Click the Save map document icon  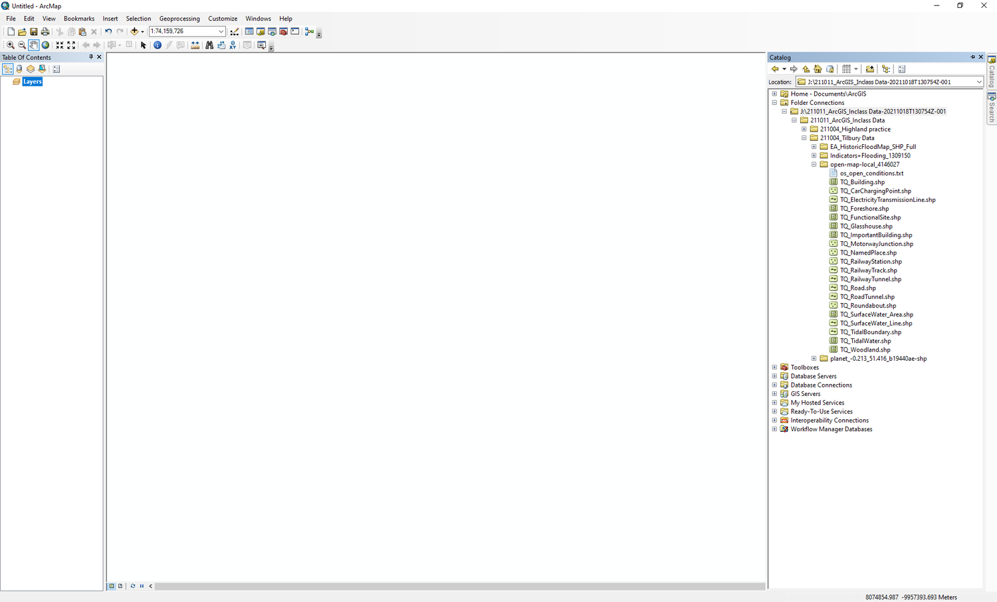(x=33, y=31)
